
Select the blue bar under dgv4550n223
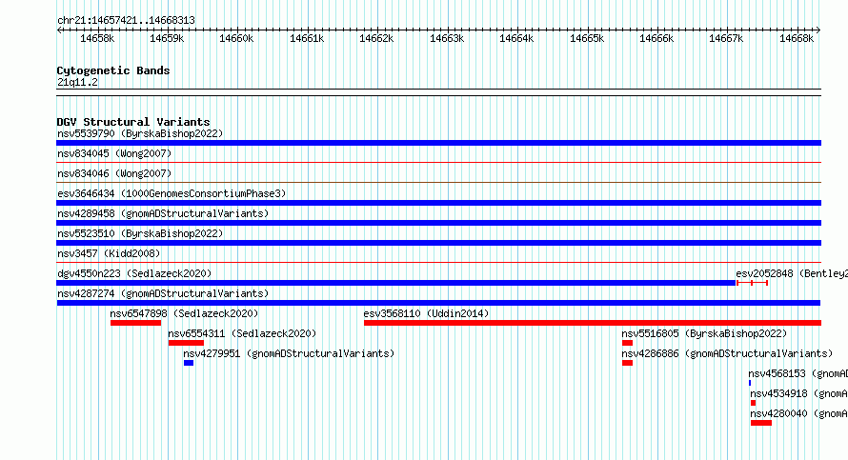point(396,283)
